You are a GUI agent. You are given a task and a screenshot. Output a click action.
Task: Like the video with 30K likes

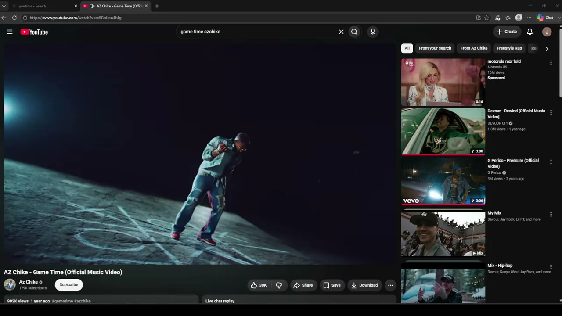pos(259,285)
